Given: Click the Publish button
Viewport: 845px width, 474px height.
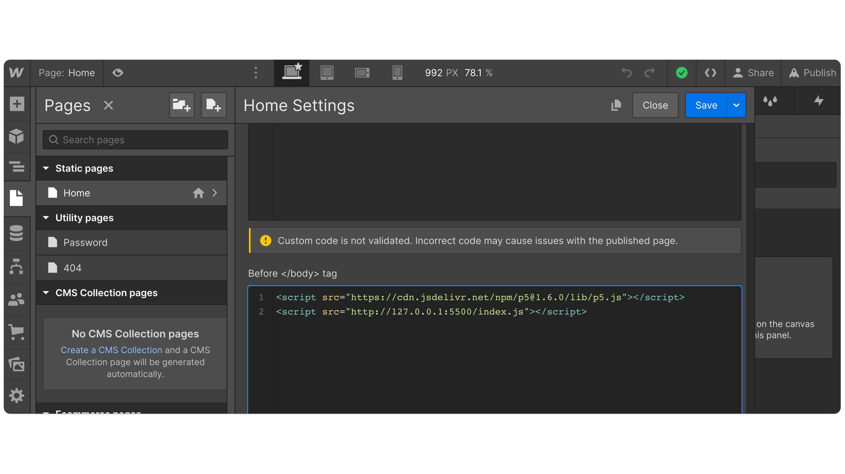Looking at the screenshot, I should tap(812, 73).
